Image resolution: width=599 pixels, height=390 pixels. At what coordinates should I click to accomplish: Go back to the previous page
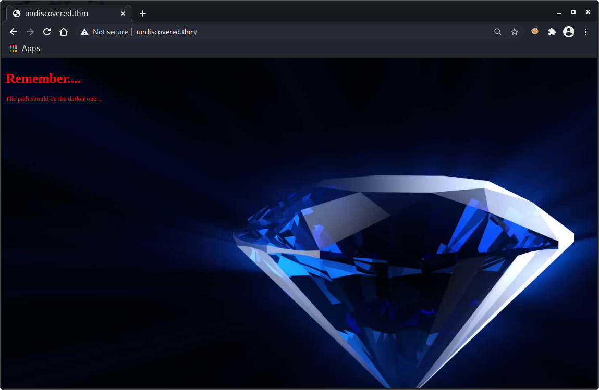14,32
